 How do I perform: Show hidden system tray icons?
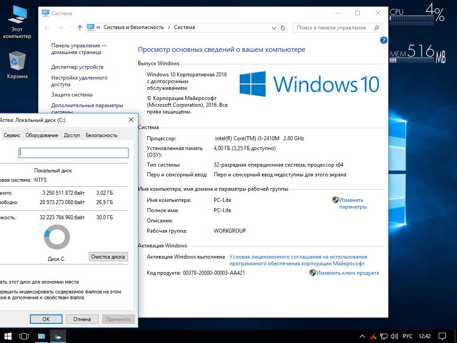coord(362,336)
